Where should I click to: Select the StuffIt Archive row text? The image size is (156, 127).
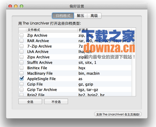40,63
